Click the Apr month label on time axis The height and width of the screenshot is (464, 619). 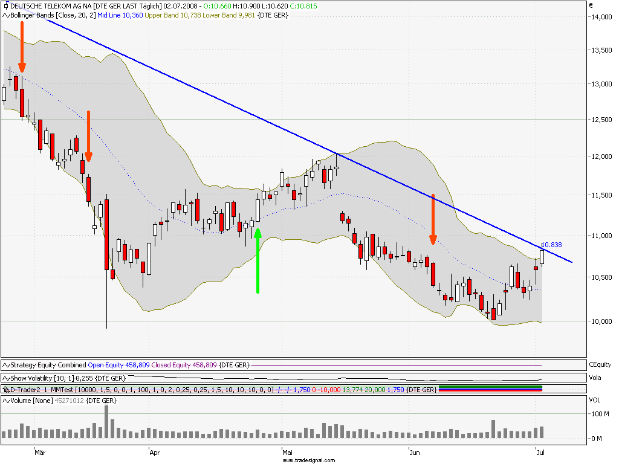[x=154, y=453]
